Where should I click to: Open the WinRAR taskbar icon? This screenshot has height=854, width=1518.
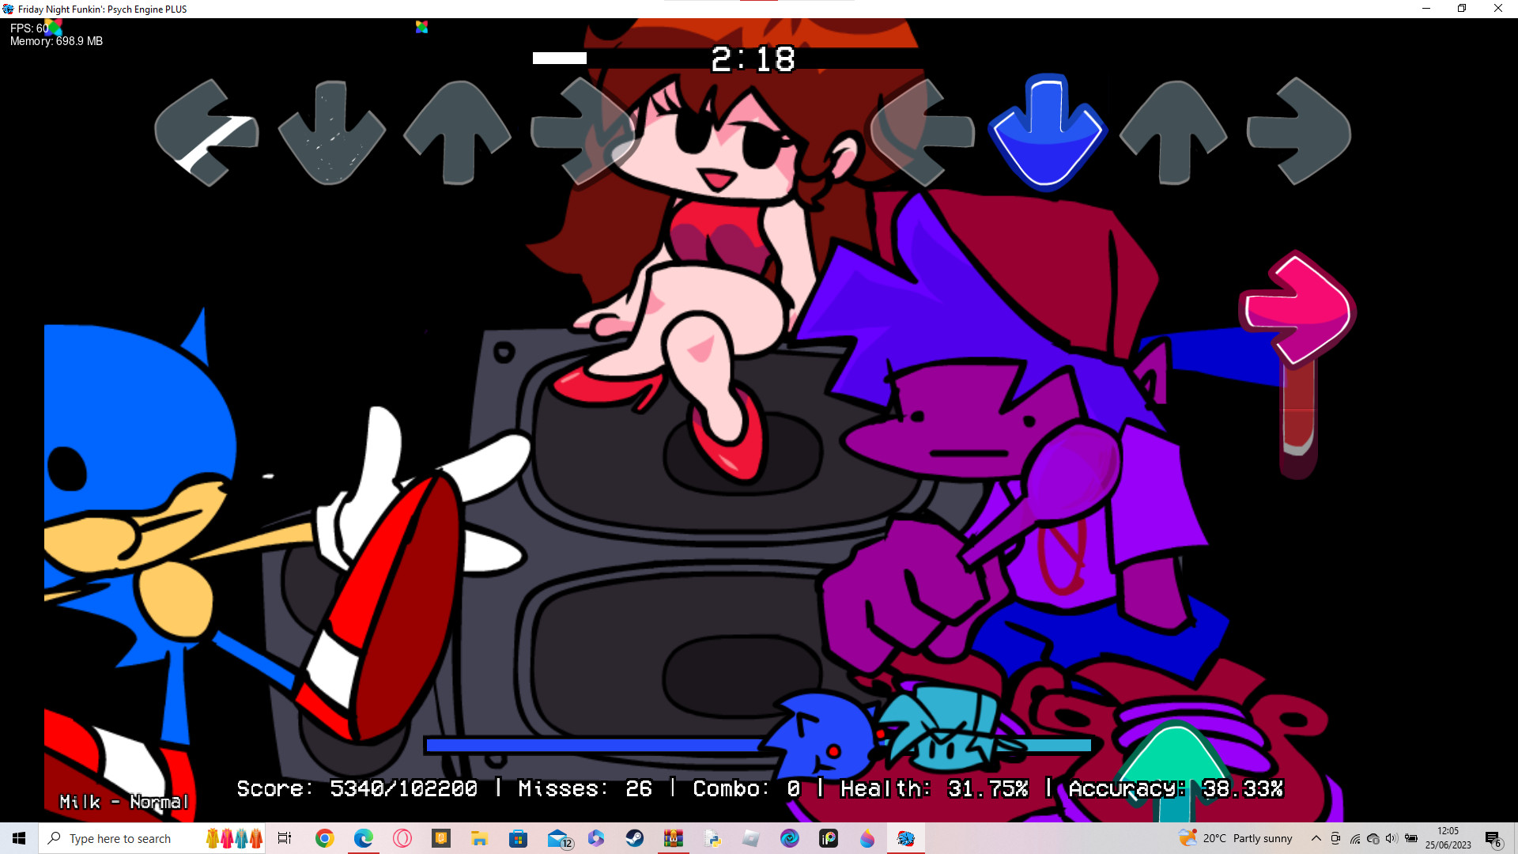[673, 838]
